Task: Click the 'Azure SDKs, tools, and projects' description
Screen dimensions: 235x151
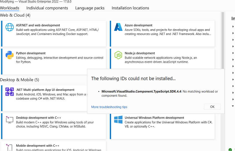Action: pos(168,32)
